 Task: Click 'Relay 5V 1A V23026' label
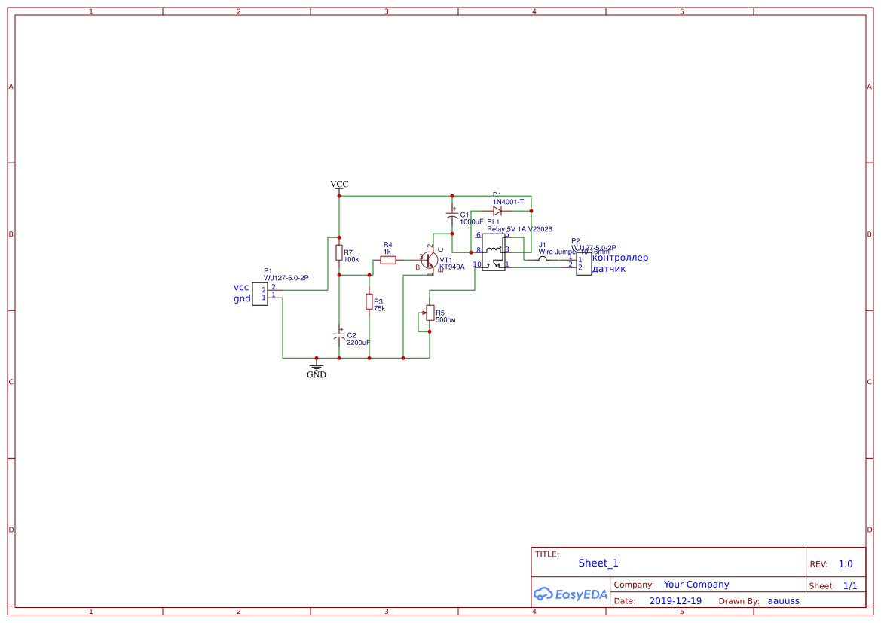(x=519, y=229)
